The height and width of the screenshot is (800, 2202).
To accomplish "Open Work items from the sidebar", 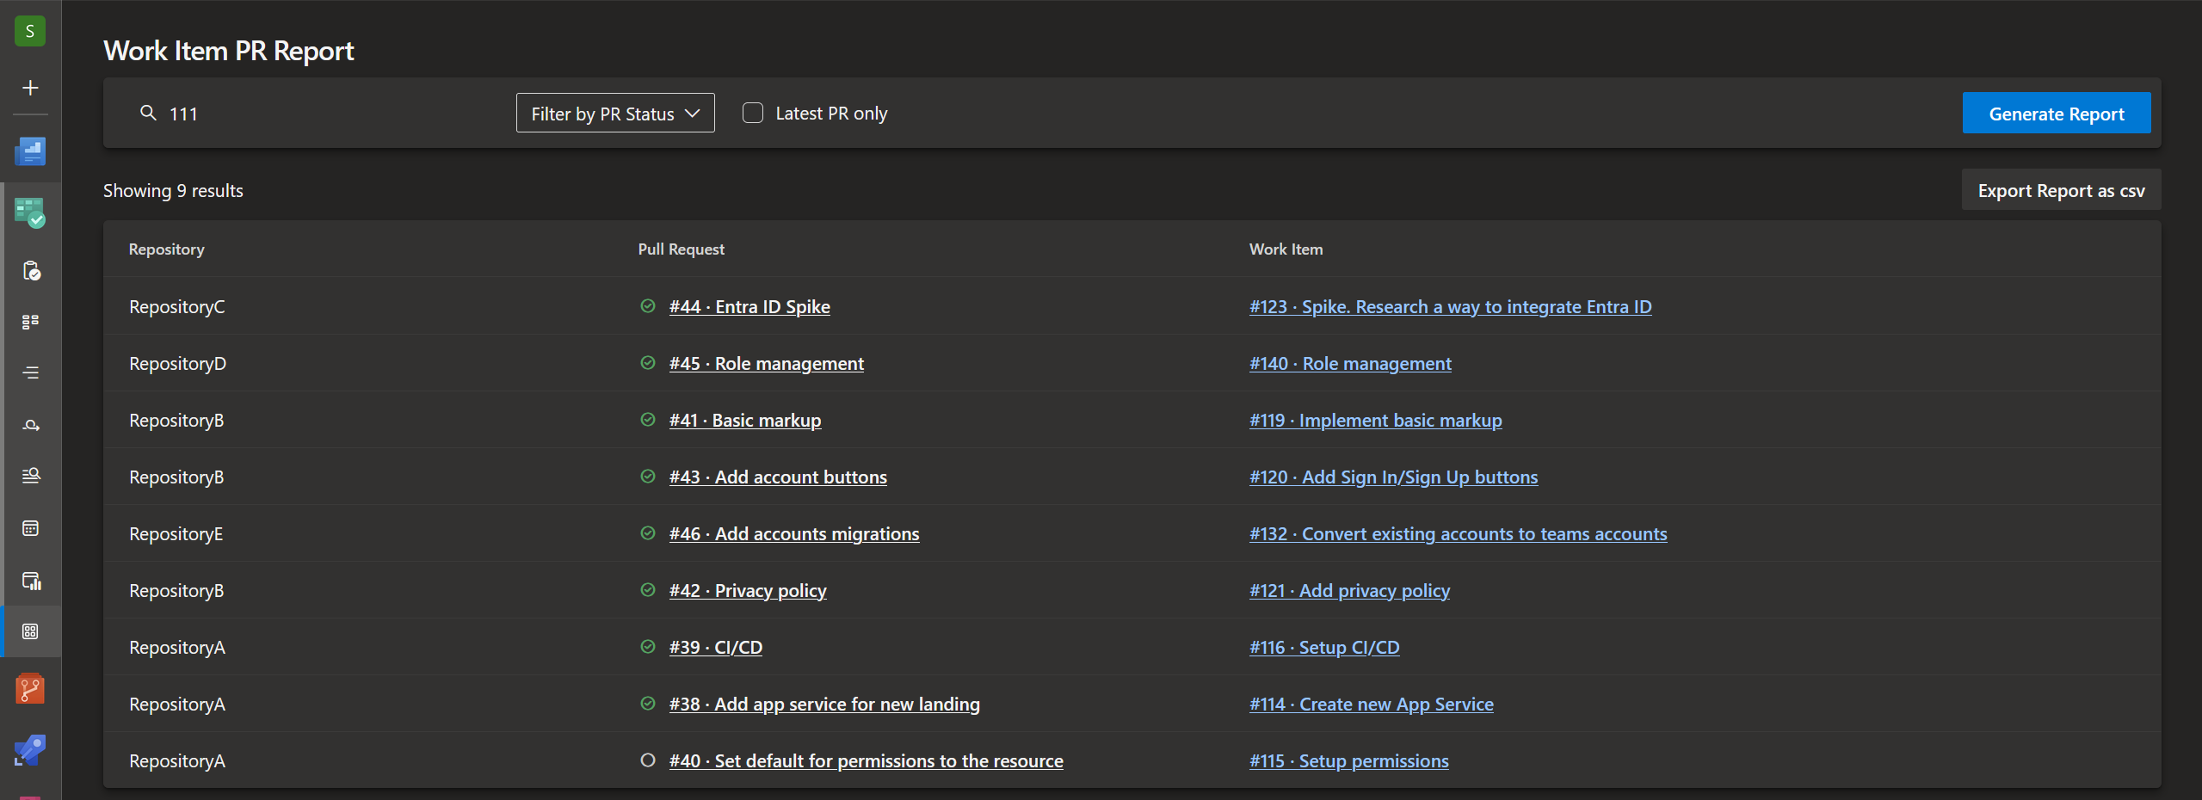I will (30, 271).
